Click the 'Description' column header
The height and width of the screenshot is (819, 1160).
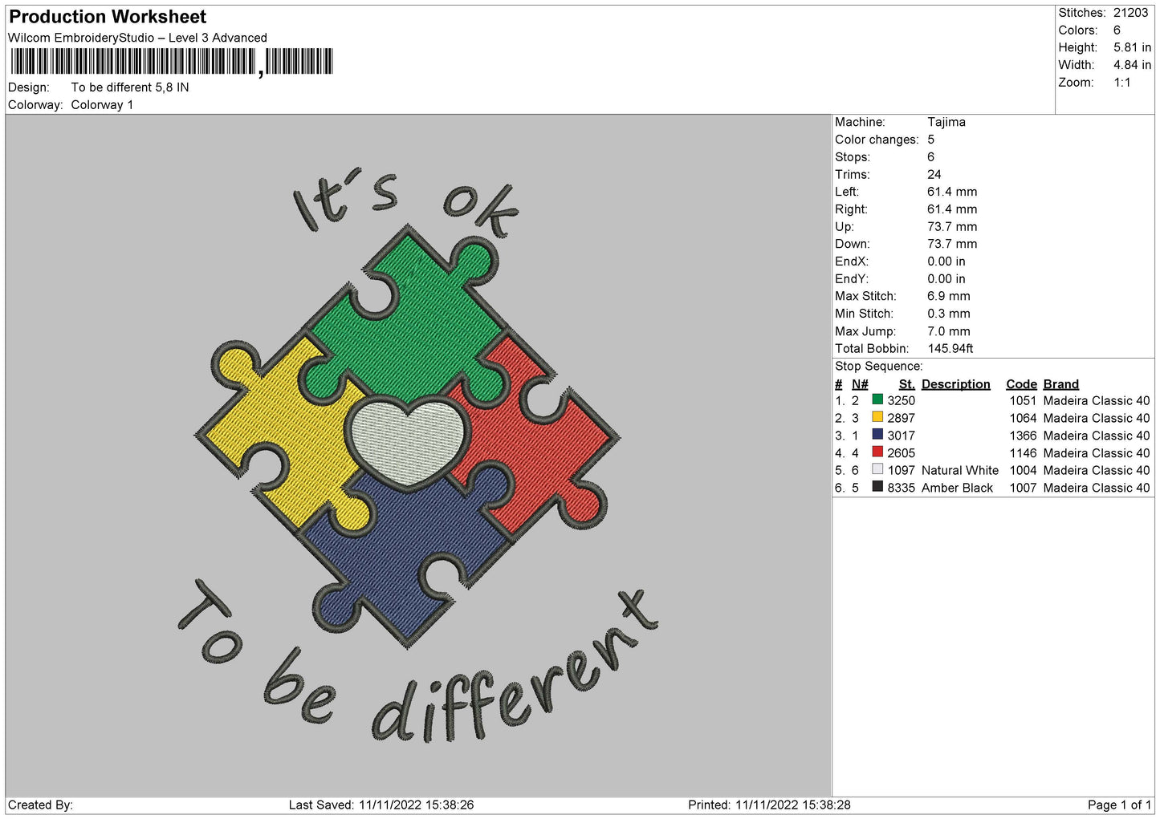[956, 384]
